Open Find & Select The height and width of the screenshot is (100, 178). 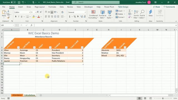tap(142, 14)
